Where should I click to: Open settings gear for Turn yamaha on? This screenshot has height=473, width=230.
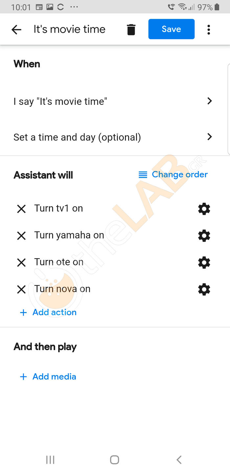point(204,236)
